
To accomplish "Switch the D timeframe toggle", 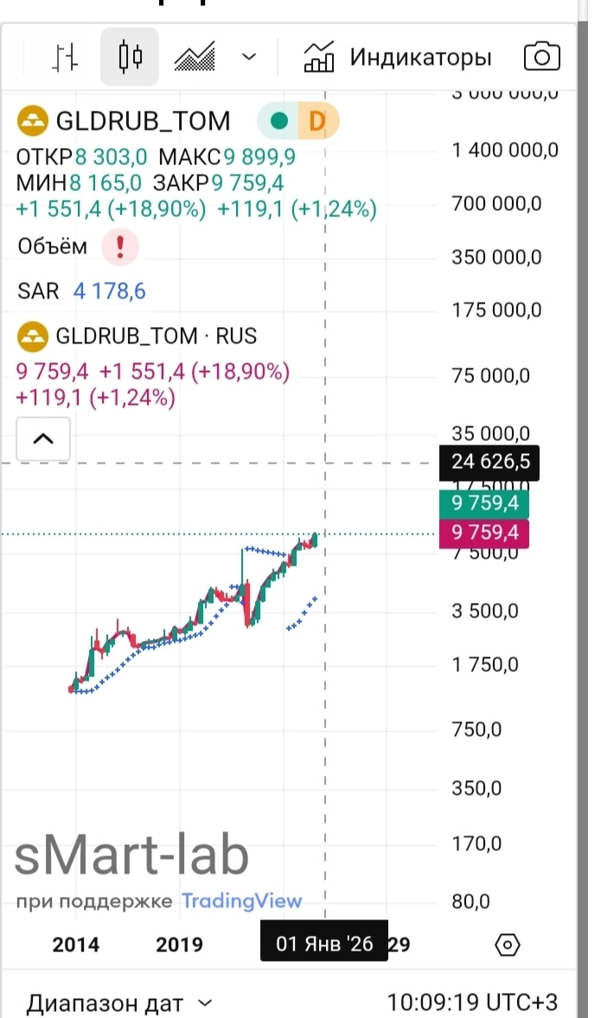I will (x=316, y=120).
